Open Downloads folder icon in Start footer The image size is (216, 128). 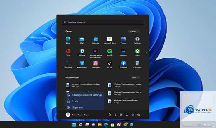pos(115,115)
